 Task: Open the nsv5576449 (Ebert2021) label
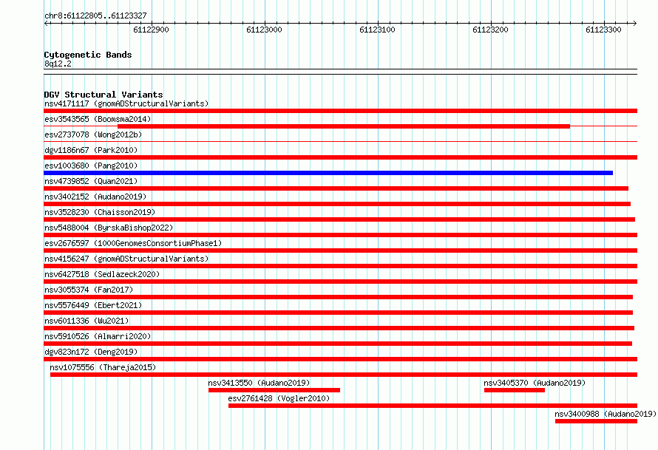93,305
